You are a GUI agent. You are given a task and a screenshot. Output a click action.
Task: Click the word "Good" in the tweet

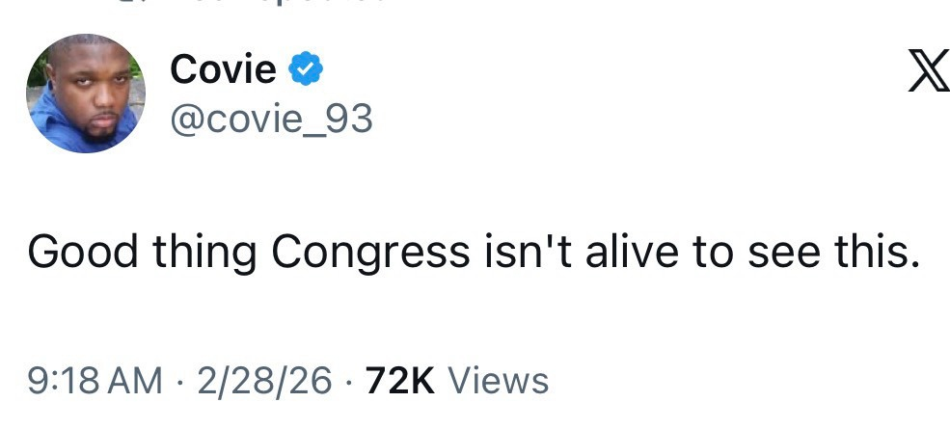point(81,252)
